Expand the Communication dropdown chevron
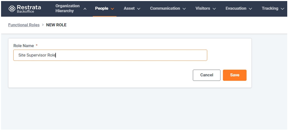 [184, 9]
